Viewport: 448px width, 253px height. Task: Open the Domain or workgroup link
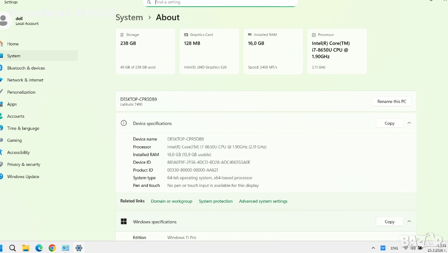(x=171, y=201)
